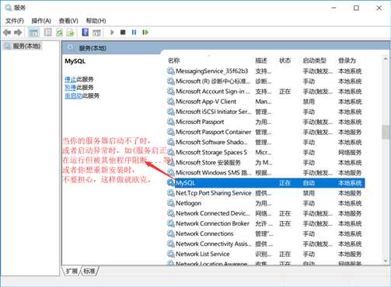Click the Restart Service button
The image size is (391, 287).
pos(145,33)
